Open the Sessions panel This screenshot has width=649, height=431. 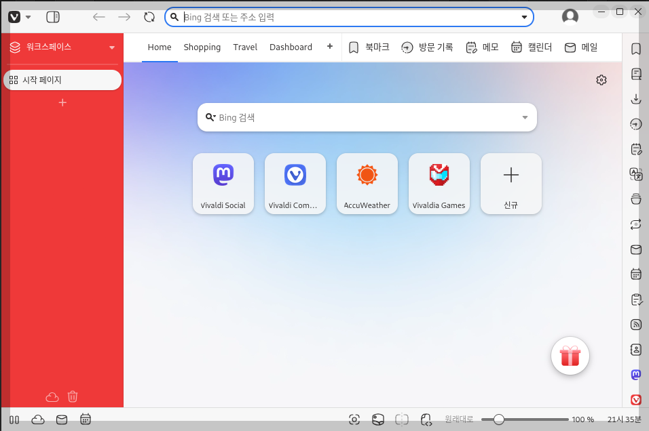pos(635,224)
